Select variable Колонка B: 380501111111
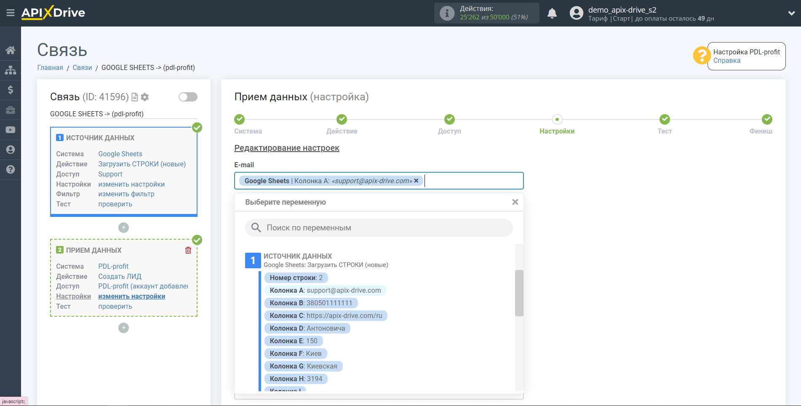The height and width of the screenshot is (406, 801). 311,303
